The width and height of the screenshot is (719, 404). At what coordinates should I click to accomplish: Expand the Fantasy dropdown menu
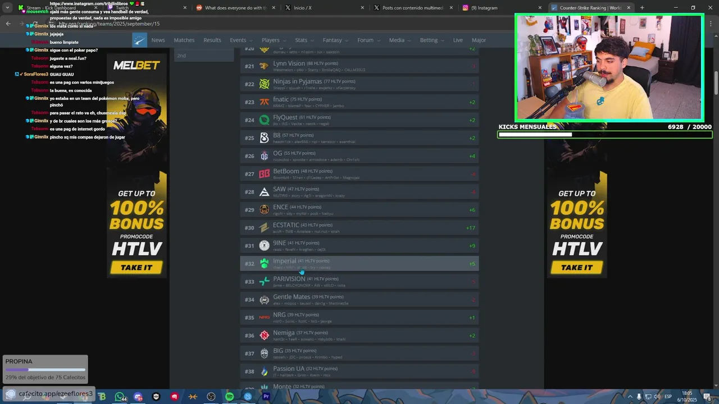(335, 40)
